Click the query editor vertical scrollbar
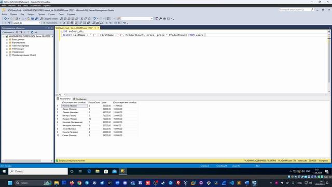 click(x=329, y=61)
